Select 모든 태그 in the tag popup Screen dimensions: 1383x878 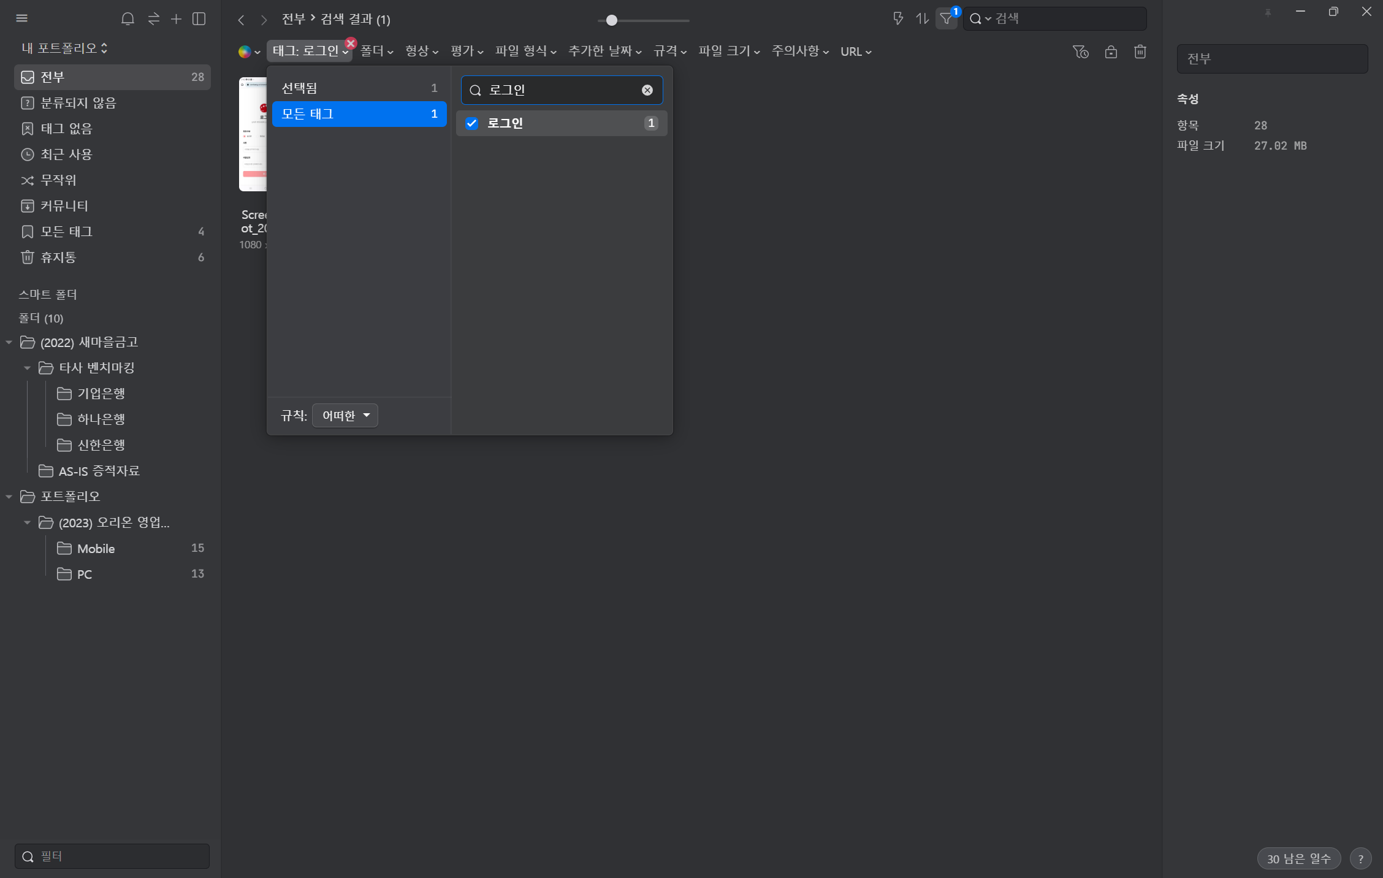coord(359,114)
